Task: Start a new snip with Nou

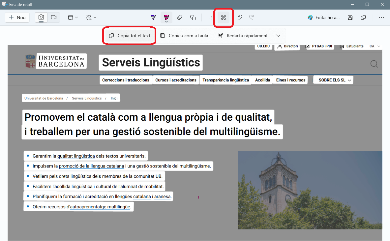Action: click(17, 17)
